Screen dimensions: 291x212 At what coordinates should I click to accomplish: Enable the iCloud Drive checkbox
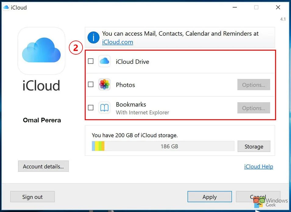click(90, 61)
